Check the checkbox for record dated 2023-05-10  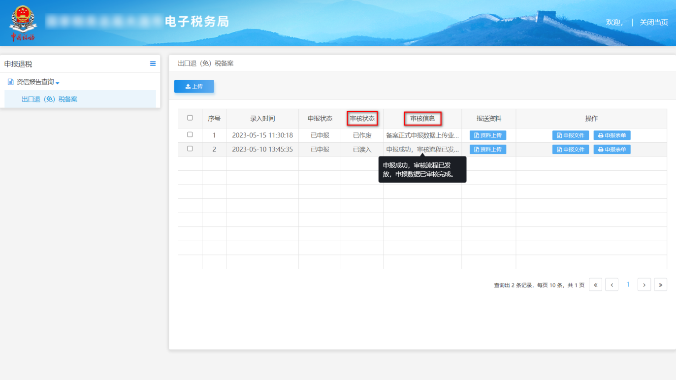[190, 149]
